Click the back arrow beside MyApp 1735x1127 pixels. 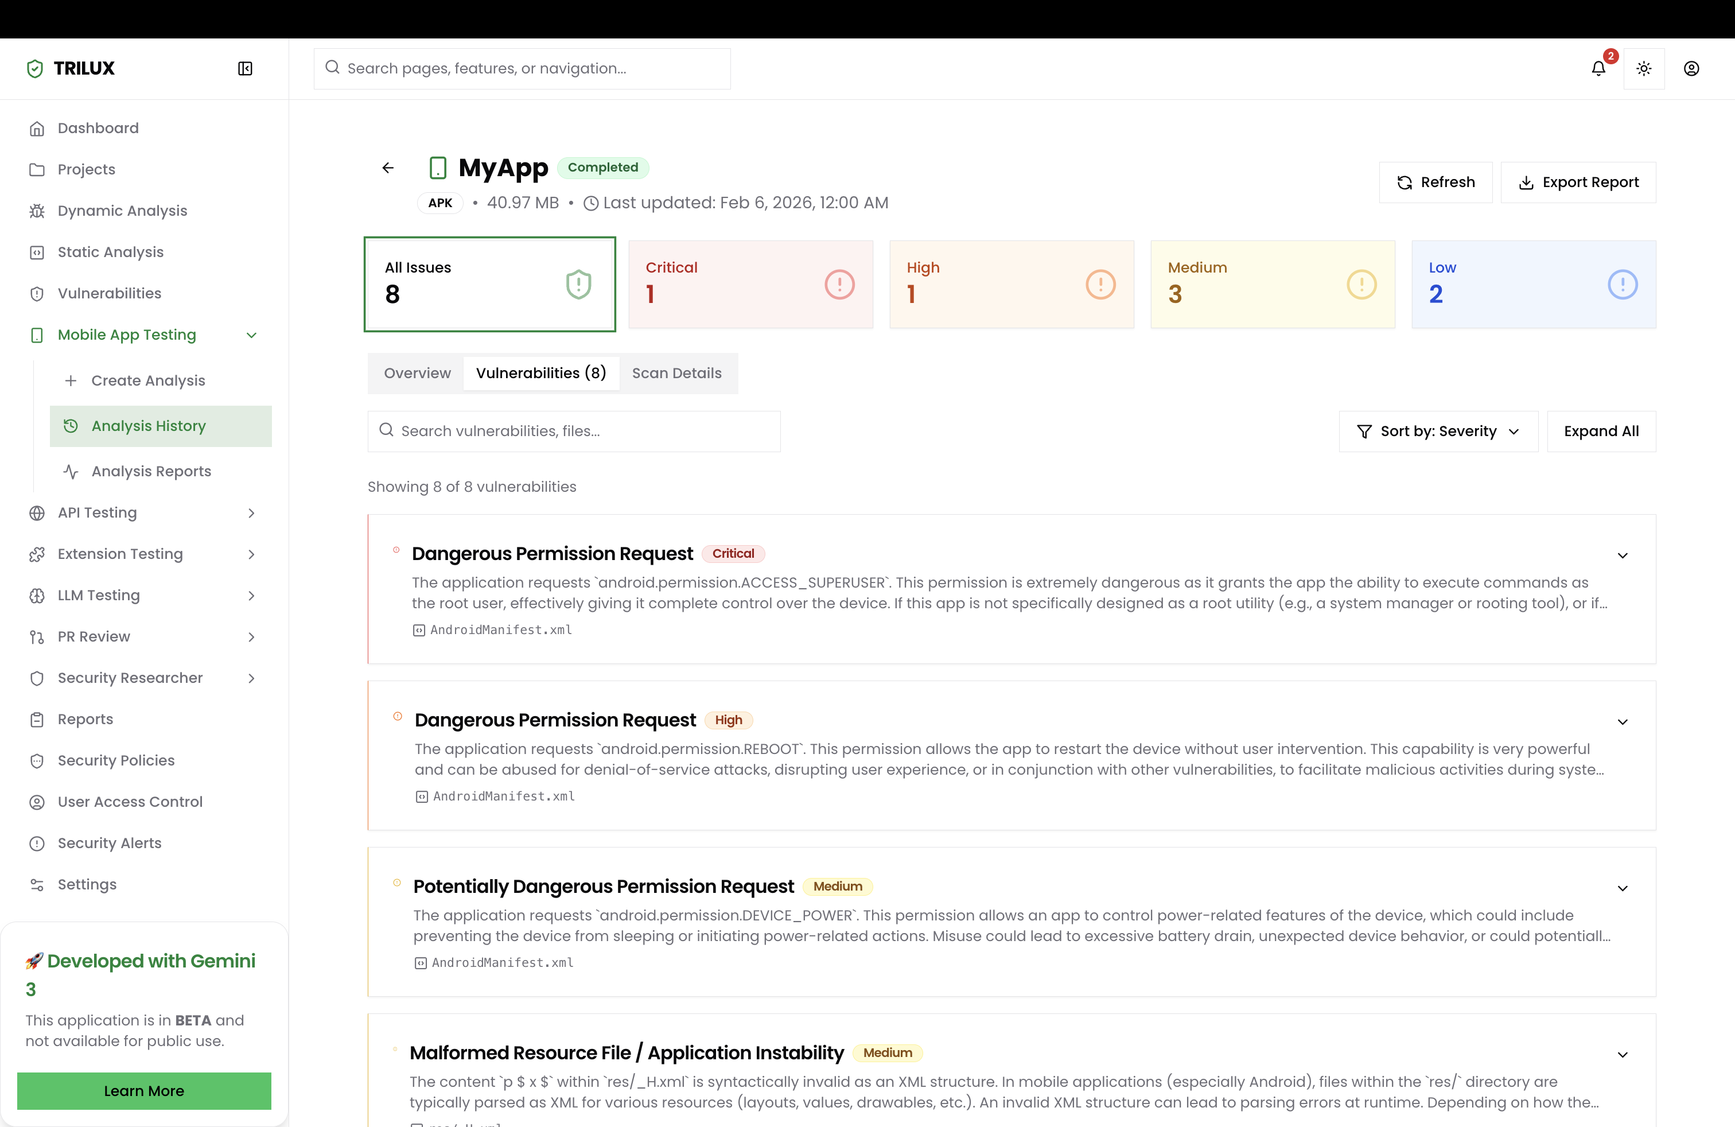click(x=388, y=168)
